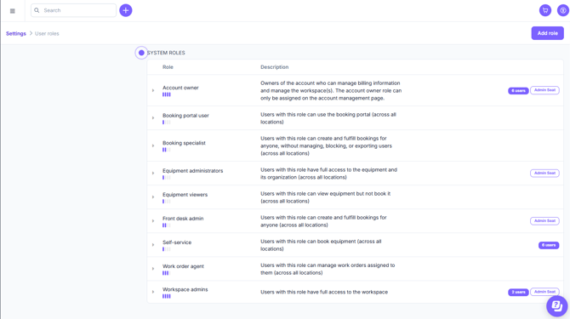This screenshot has width=570, height=319.
Task: Click the Account owner permission level bars
Action: 167,94
